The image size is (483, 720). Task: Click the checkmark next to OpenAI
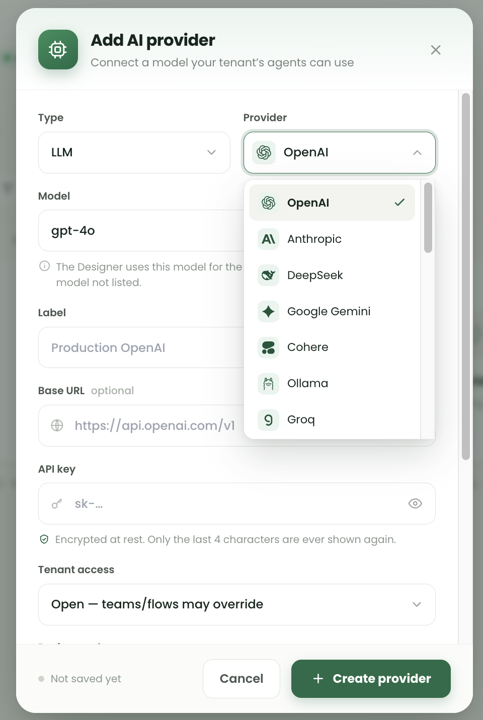click(x=399, y=203)
